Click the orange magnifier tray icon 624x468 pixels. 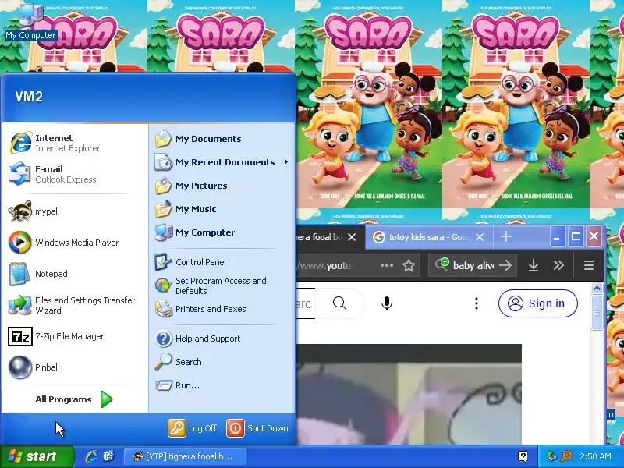[x=567, y=456]
